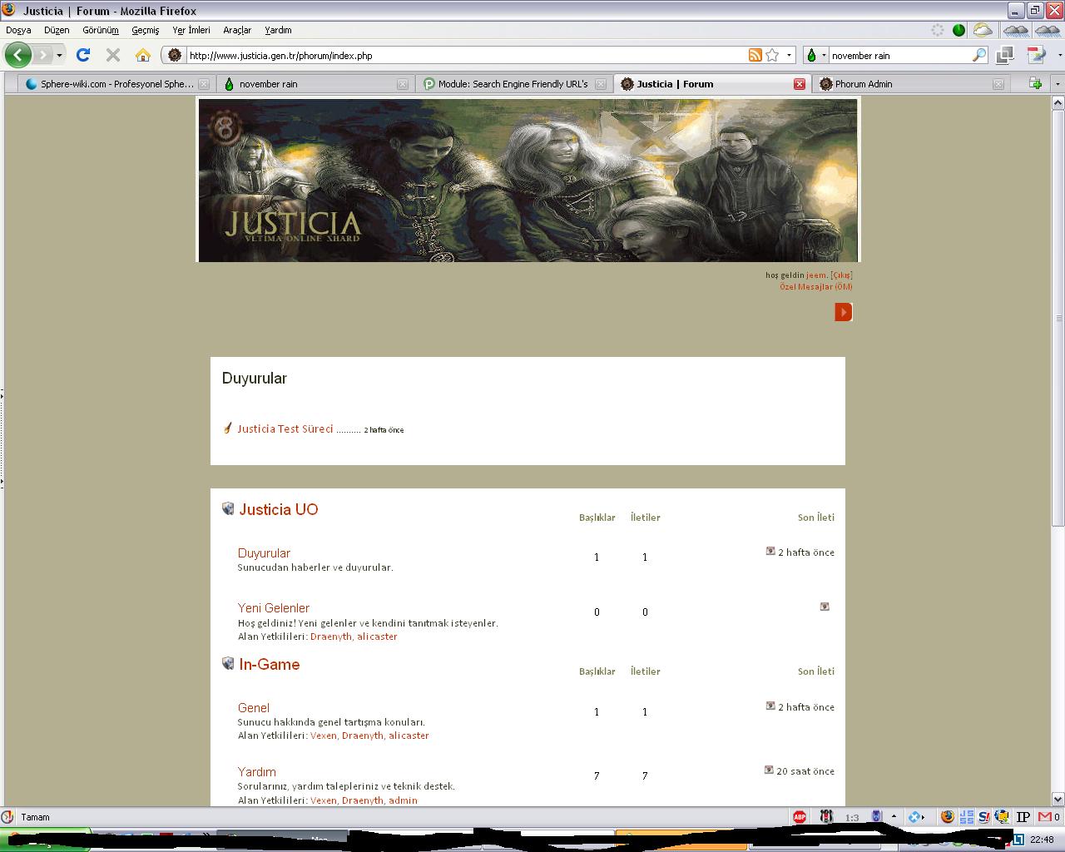Screen dimensions: 1065x852
Task: Open the list all tabs dropdown
Action: (x=1058, y=84)
